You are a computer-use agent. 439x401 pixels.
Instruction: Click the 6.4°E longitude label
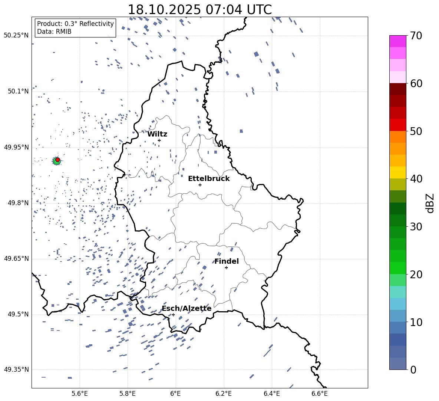(x=271, y=394)
